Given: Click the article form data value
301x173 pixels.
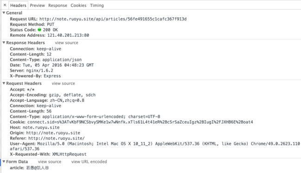Looking at the screenshot, I should (38, 168).
